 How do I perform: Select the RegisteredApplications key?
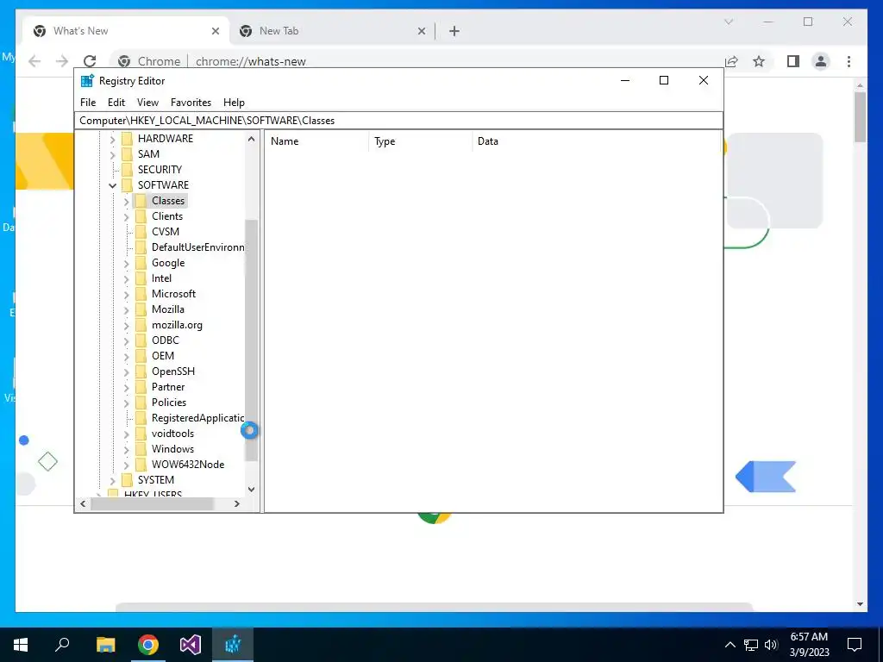(197, 418)
